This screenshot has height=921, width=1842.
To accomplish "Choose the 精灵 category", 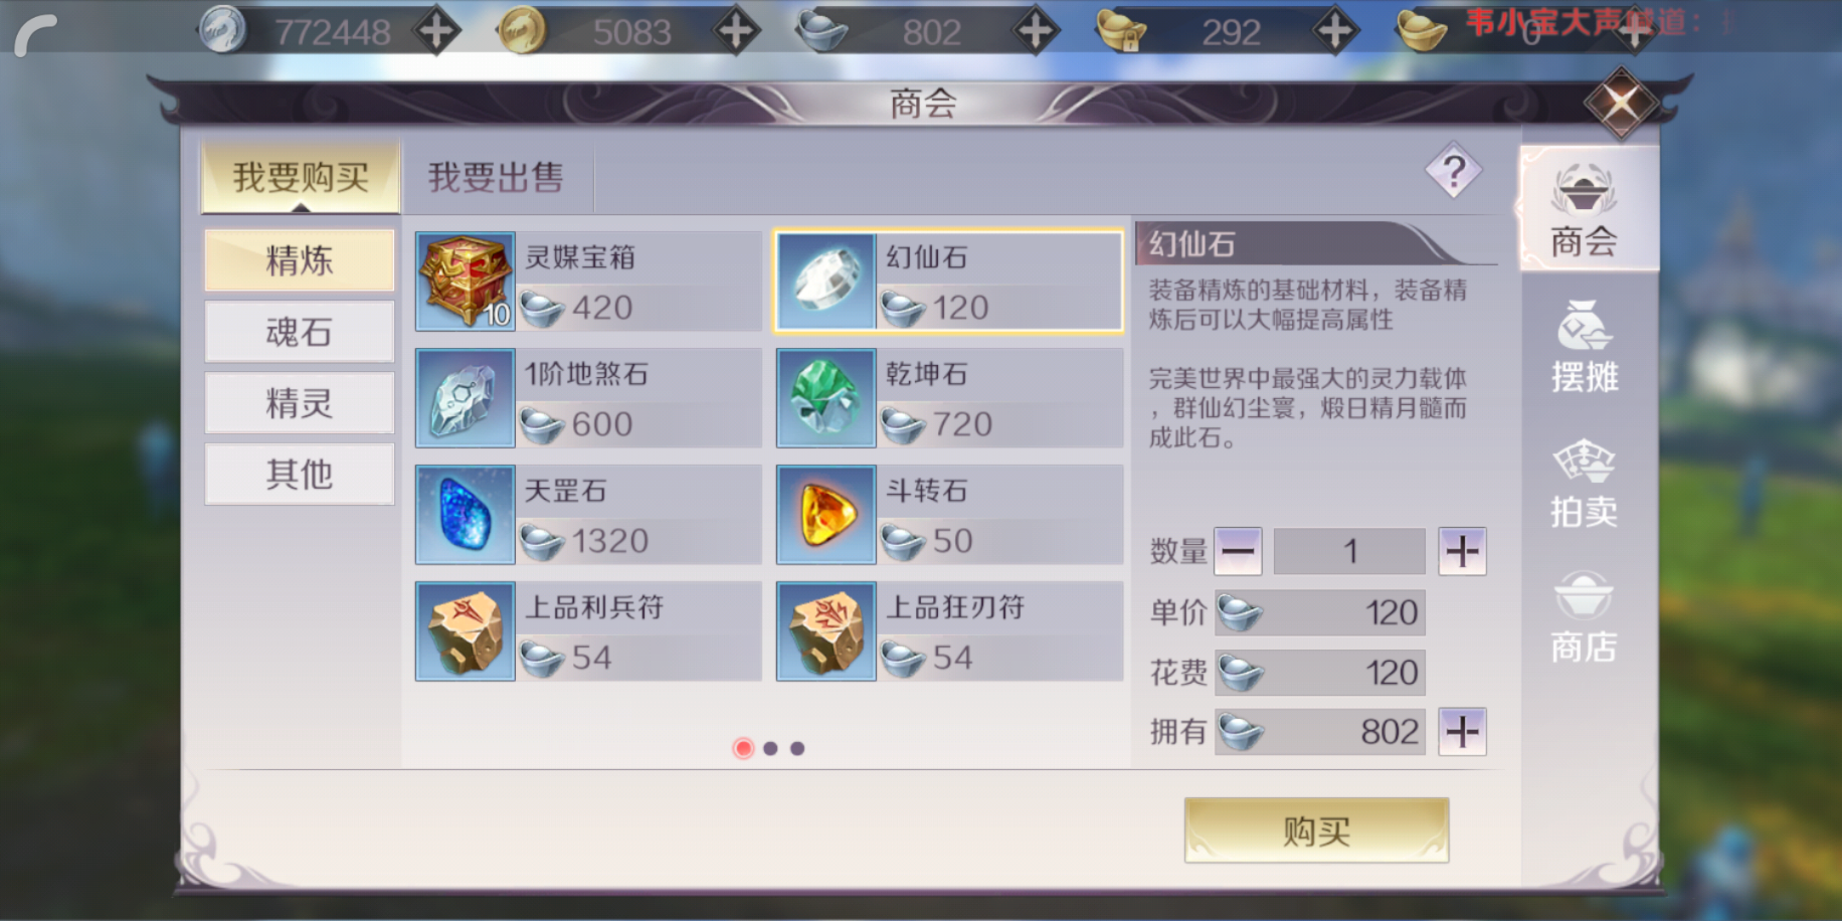I will coord(299,403).
